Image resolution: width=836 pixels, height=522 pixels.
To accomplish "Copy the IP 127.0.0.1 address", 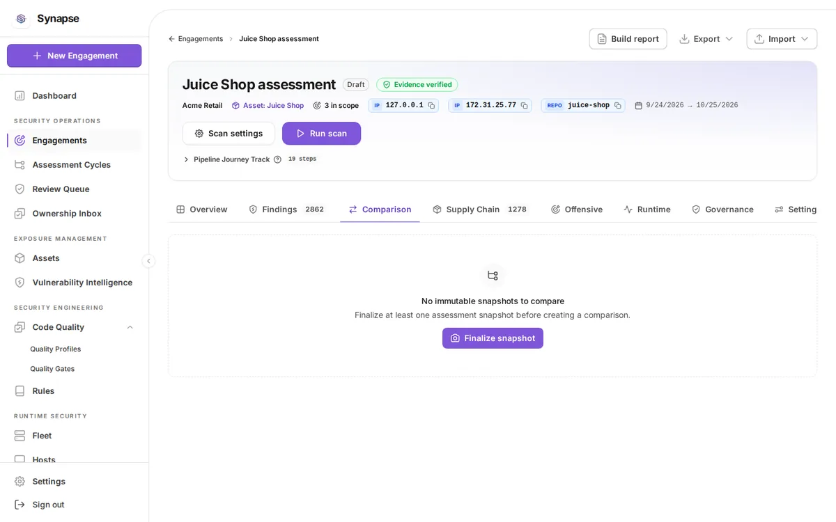I will click(x=431, y=106).
